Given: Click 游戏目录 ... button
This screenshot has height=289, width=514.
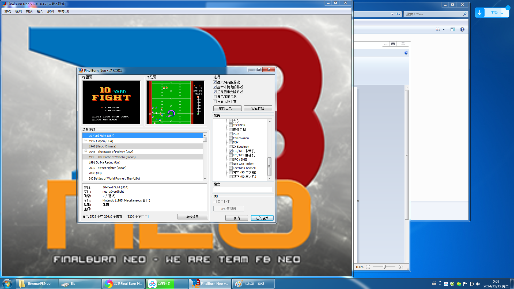Looking at the screenshot, I should [x=227, y=108].
